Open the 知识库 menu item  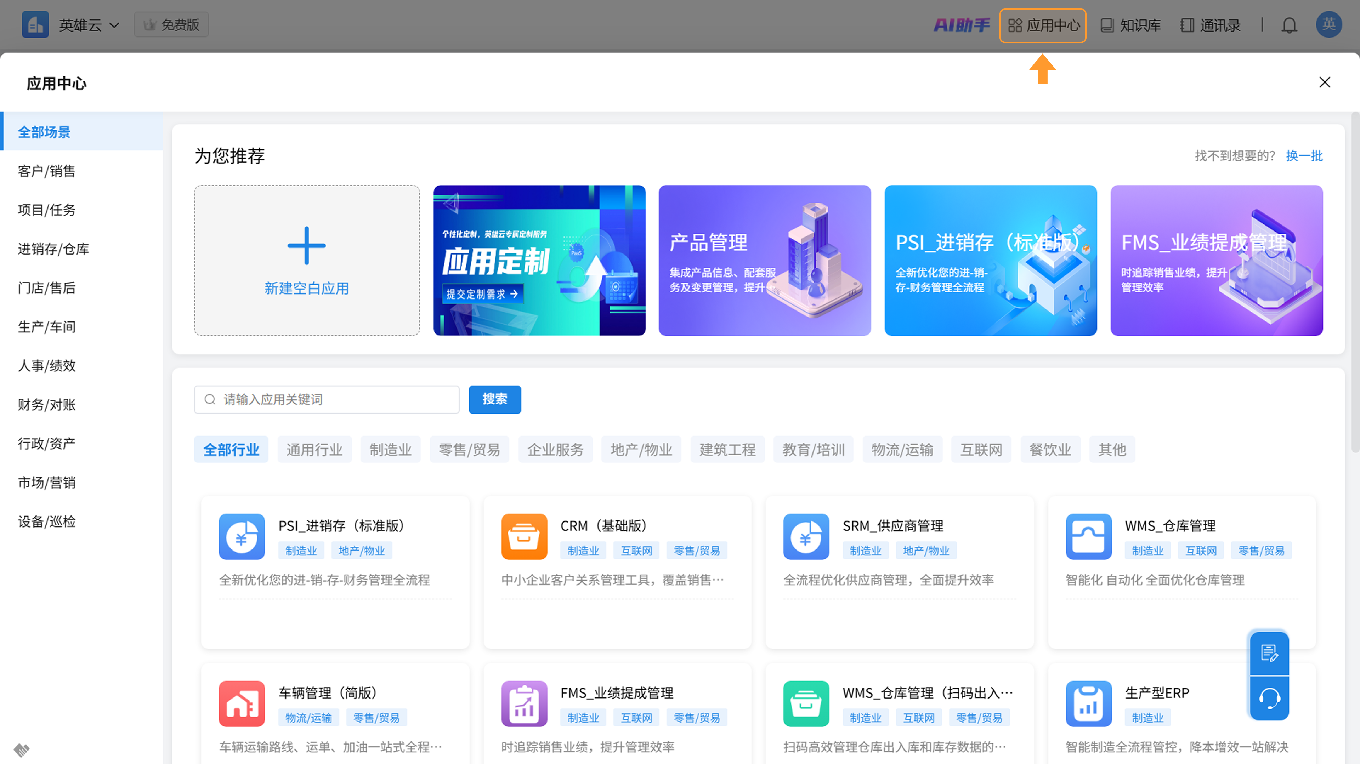point(1130,25)
